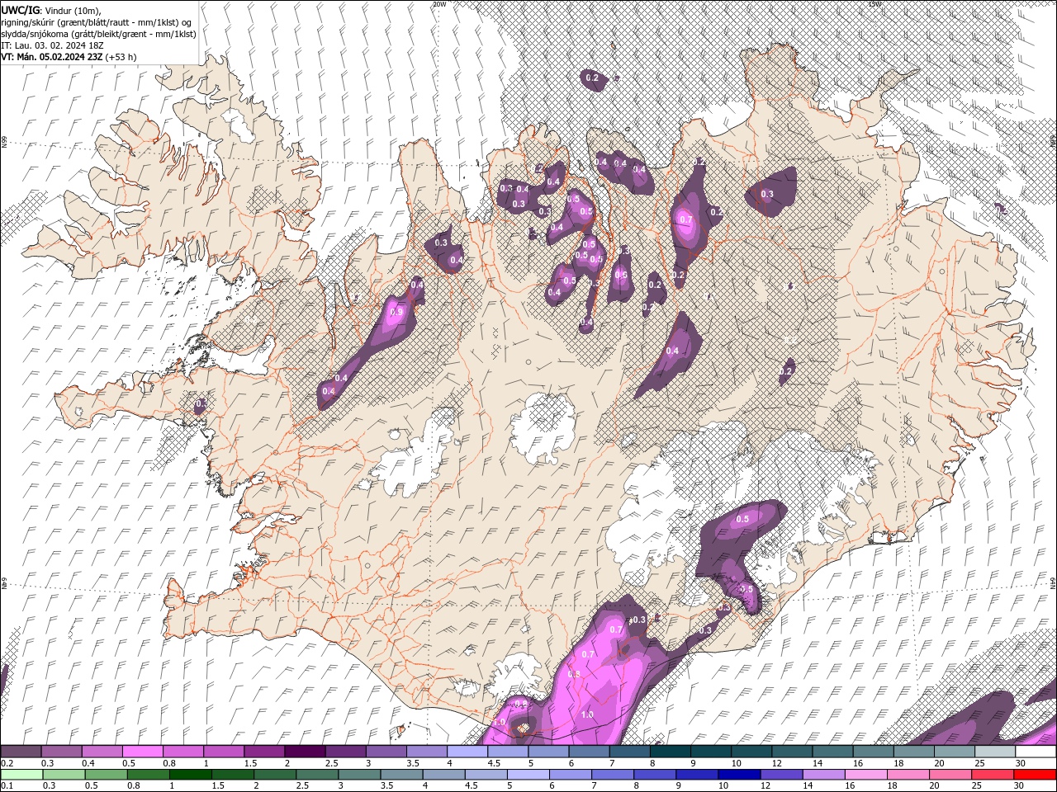Click the '0.2' value in the snow legend

coord(7,763)
